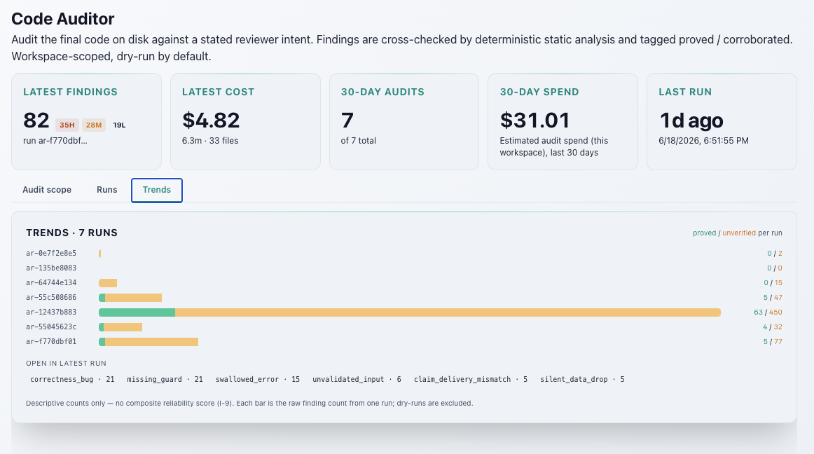Click the 30-Day Spend value $31.01

pyautogui.click(x=534, y=121)
